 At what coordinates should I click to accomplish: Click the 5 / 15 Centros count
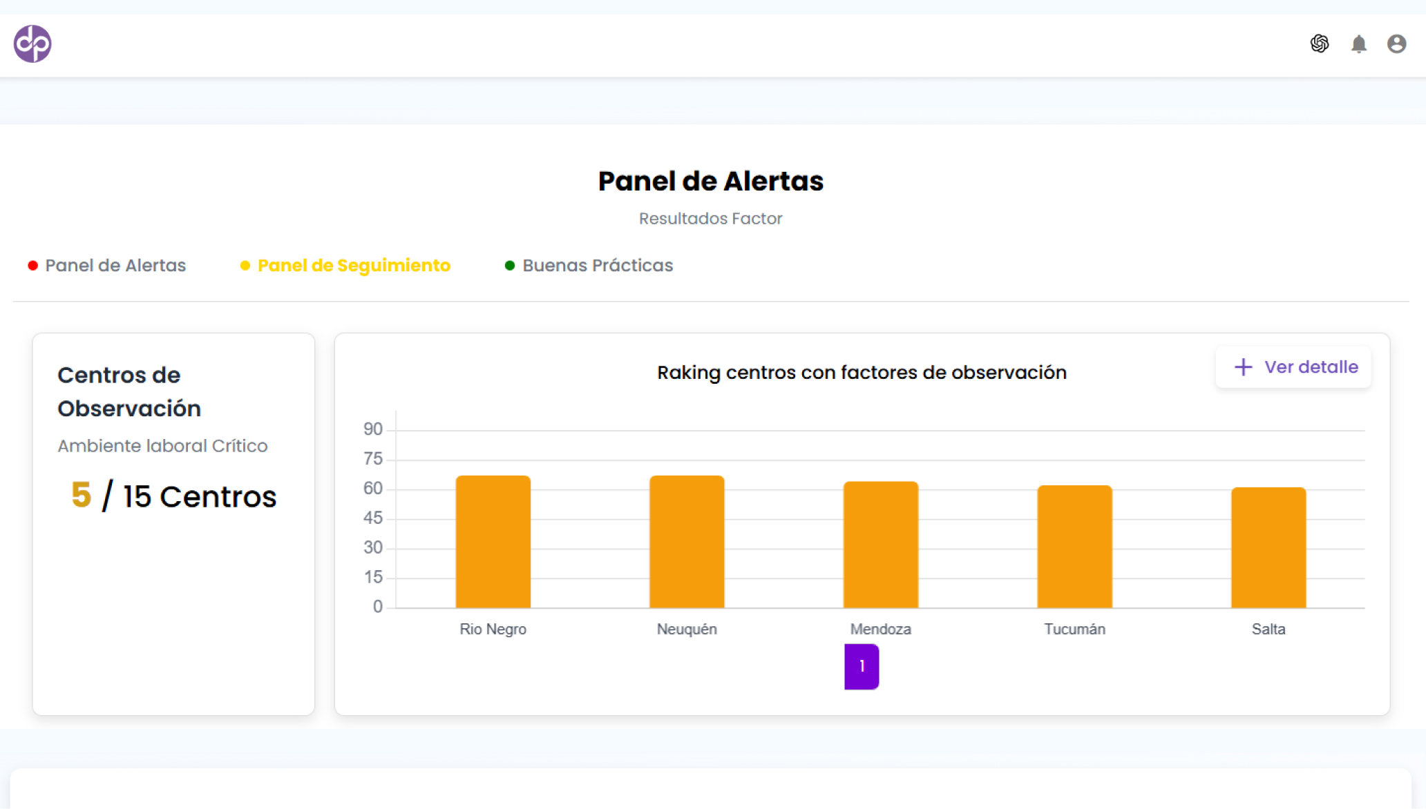[x=173, y=496]
